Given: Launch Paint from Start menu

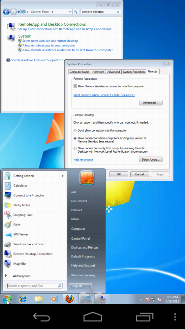Looking at the screenshot, I should [34, 225].
